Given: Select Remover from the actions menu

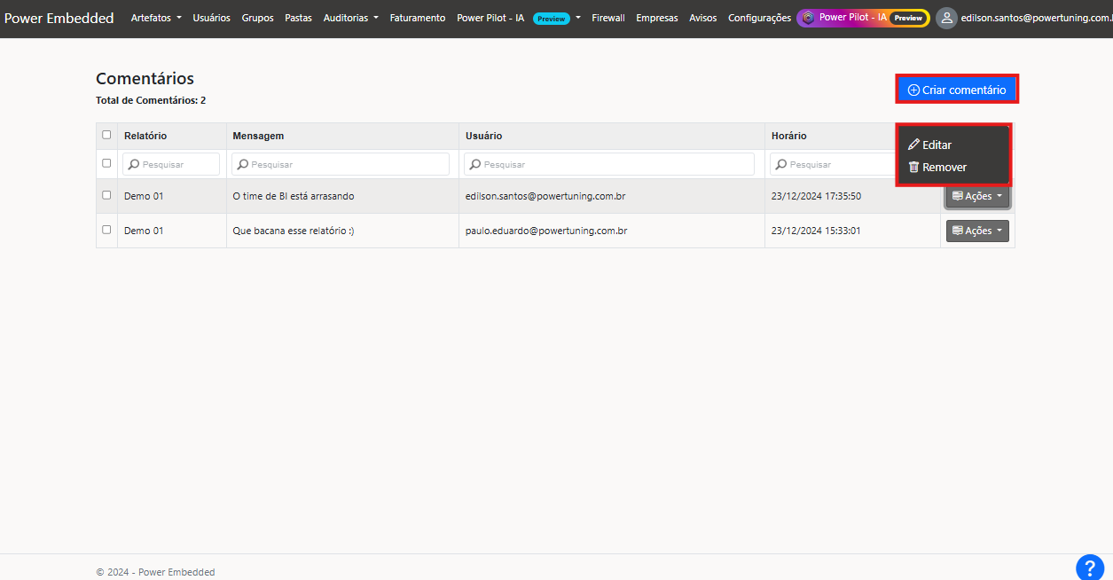Looking at the screenshot, I should tap(944, 167).
